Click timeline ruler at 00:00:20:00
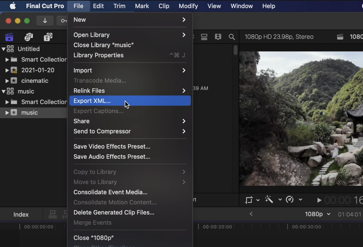363x247 pixels. pyautogui.click(x=217, y=227)
